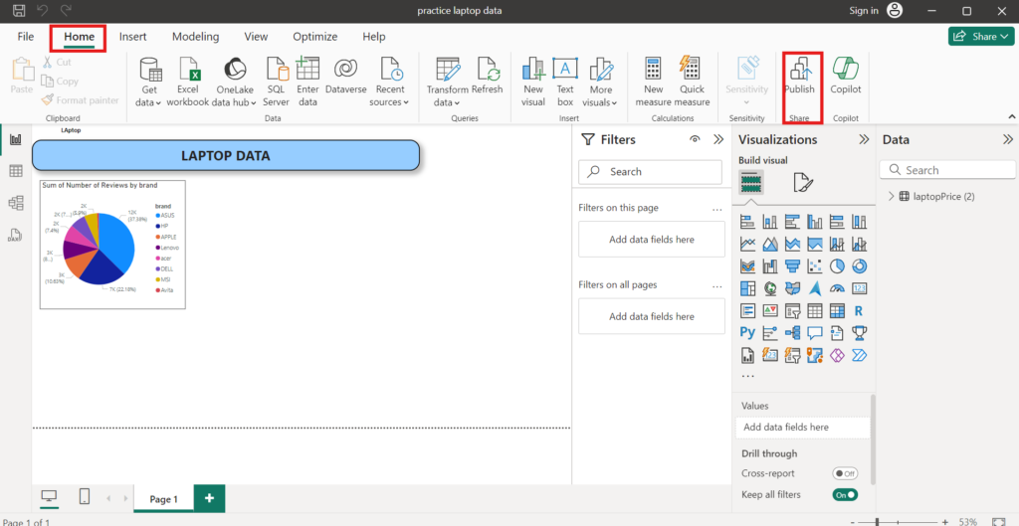
Task: Open Transform data dropdown
Action: [447, 82]
